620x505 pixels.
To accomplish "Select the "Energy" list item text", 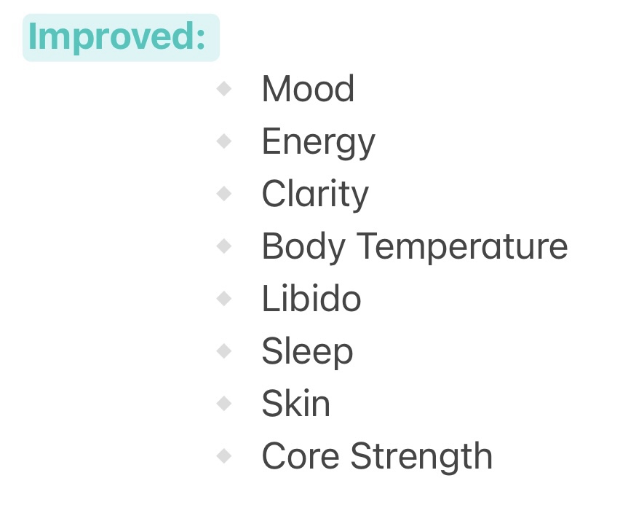I will [x=318, y=142].
